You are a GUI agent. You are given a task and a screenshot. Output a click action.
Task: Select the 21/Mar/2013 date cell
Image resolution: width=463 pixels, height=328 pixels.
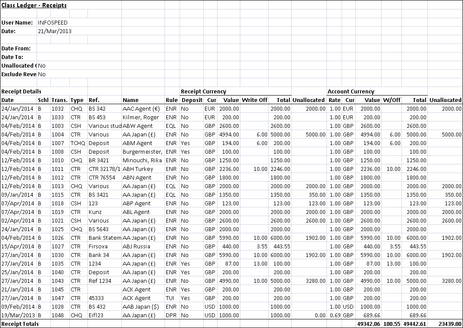pyautogui.click(x=54, y=31)
